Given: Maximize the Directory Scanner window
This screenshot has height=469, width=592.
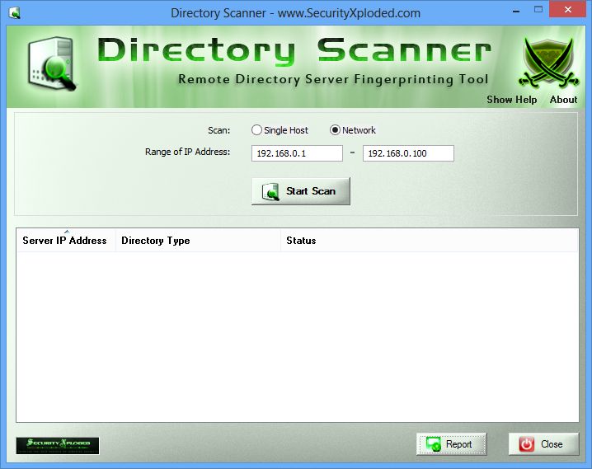Looking at the screenshot, I should pos(538,10).
